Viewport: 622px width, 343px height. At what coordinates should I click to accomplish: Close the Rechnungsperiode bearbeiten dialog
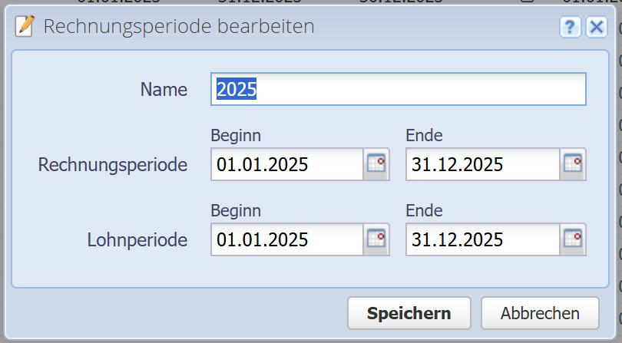coord(596,28)
